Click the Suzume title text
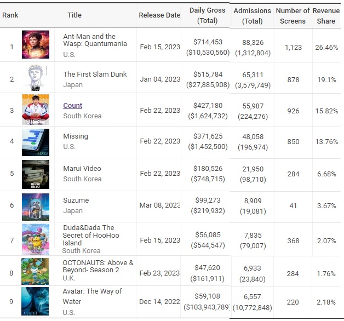344x321 pixels. tap(76, 200)
